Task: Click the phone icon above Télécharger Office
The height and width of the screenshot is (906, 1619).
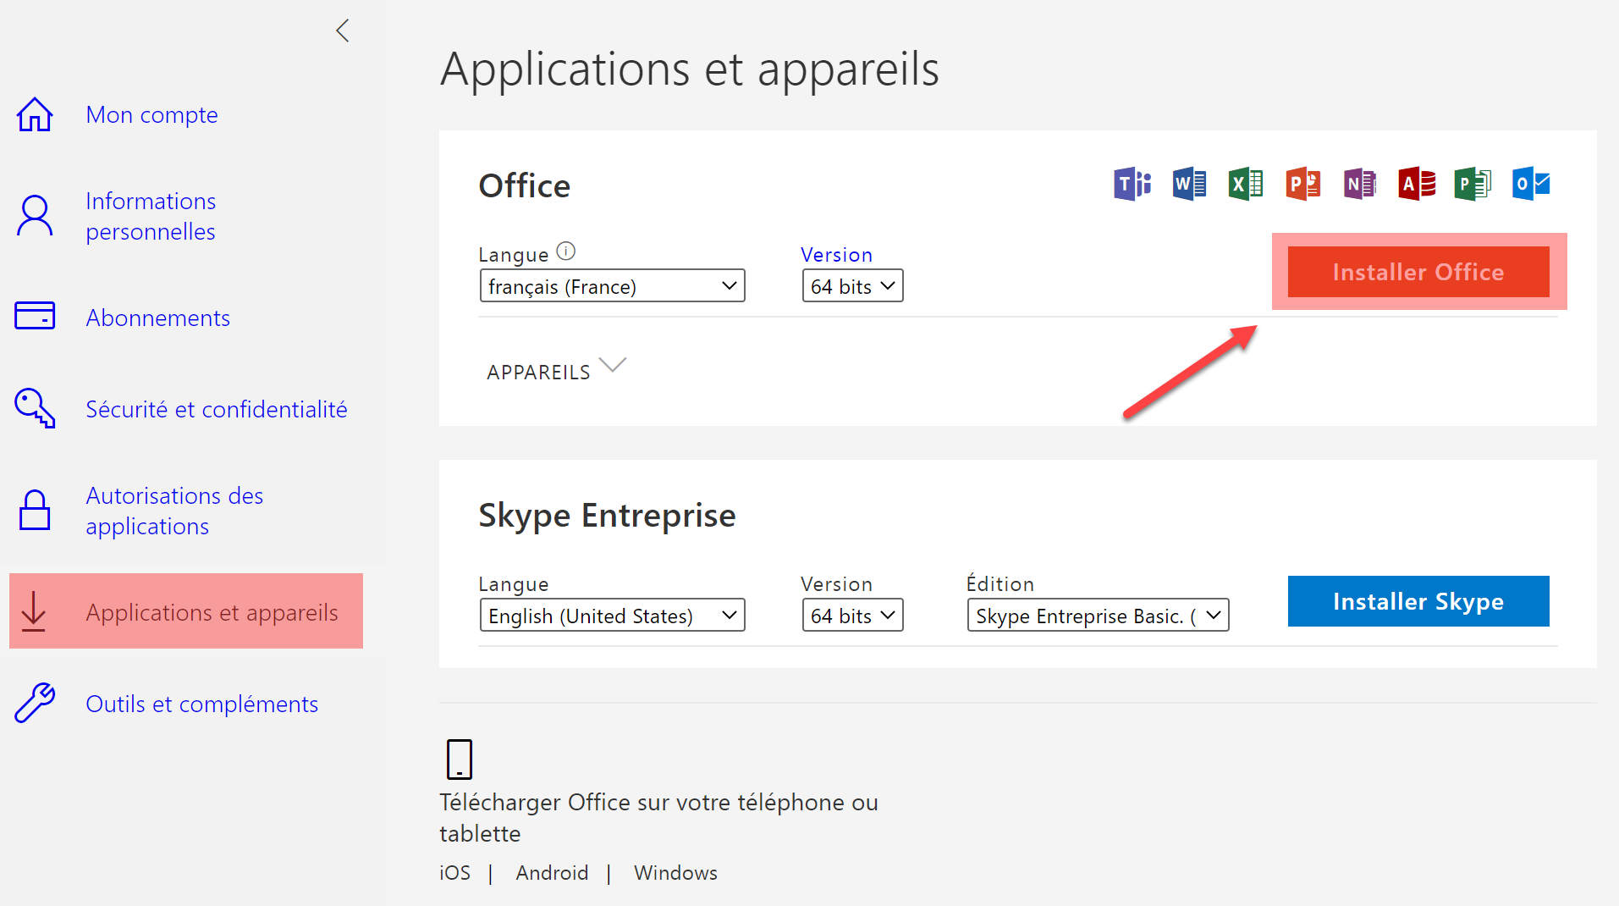Action: (x=460, y=759)
